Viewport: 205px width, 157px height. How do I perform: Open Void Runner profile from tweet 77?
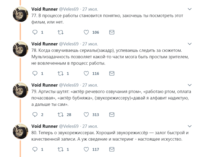[x=44, y=9]
